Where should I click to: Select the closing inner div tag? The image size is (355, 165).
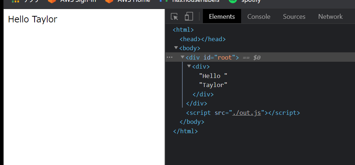coord(203,94)
